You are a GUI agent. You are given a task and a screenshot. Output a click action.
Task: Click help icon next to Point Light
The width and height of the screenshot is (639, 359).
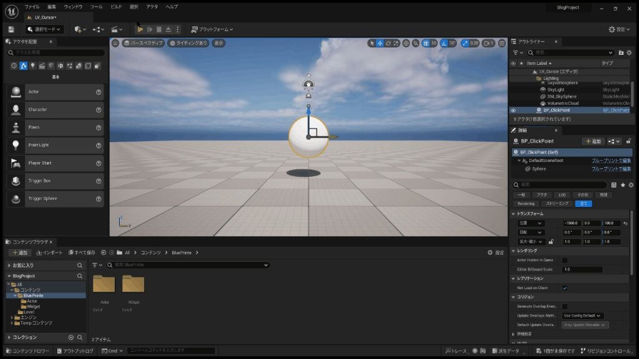99,145
